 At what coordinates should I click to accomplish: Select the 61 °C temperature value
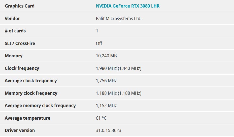coord(101,118)
